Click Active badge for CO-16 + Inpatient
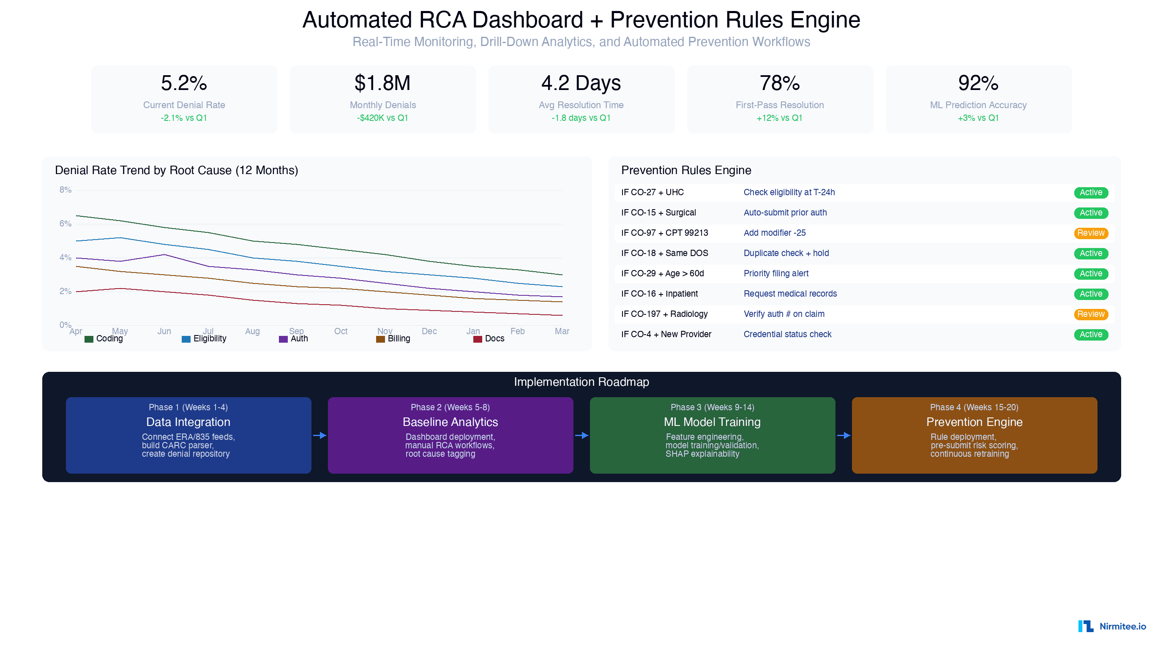Viewport: 1163px width, 649px height. [1091, 294]
